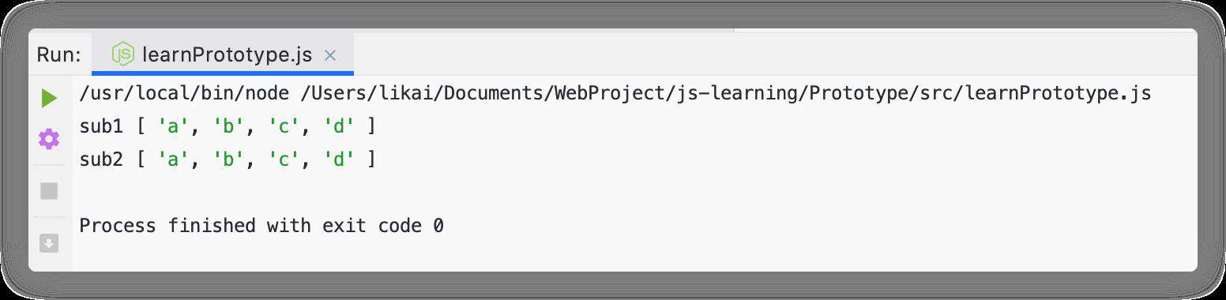
Task: Click the sub1 label in console output
Action: pyautogui.click(x=102, y=126)
